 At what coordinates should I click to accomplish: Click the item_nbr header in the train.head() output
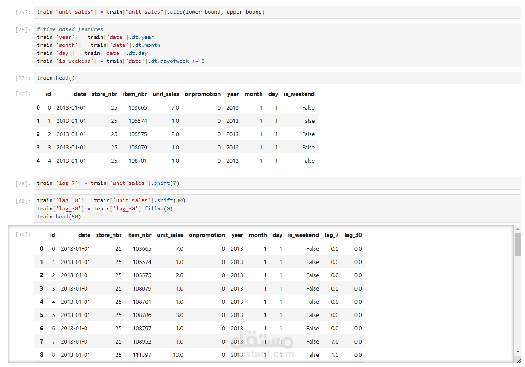[135, 94]
